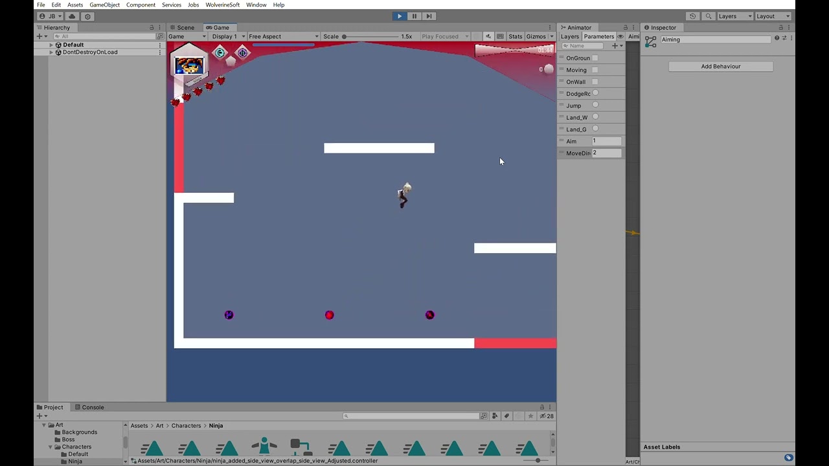
Task: Fire the DodgeRoll trigger parameter
Action: (595, 93)
